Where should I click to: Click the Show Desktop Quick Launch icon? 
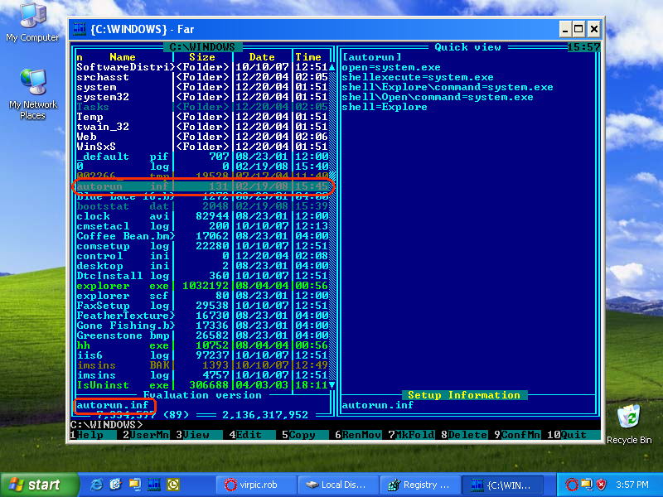coord(135,485)
